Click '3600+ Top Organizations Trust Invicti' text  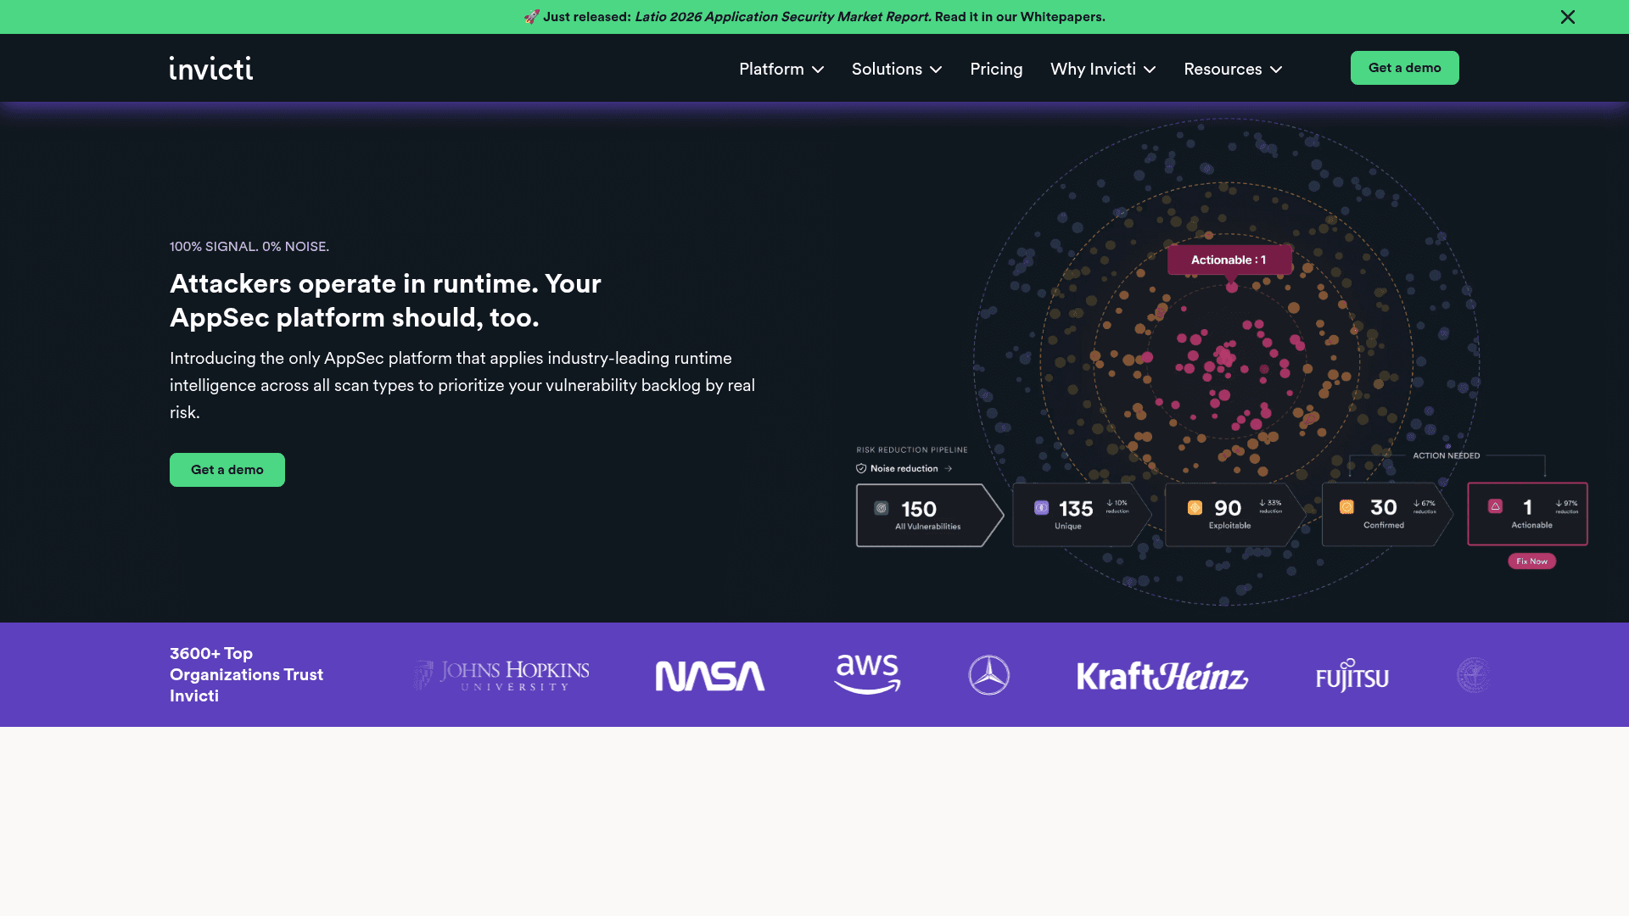[x=246, y=674]
